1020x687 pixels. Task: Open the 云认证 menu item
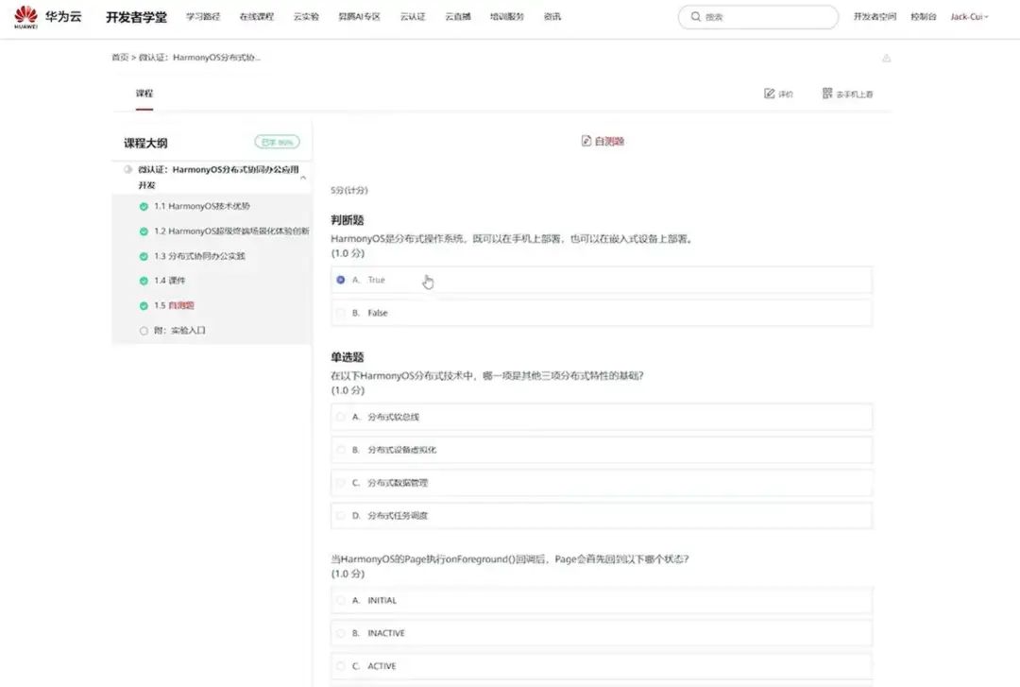click(x=413, y=17)
